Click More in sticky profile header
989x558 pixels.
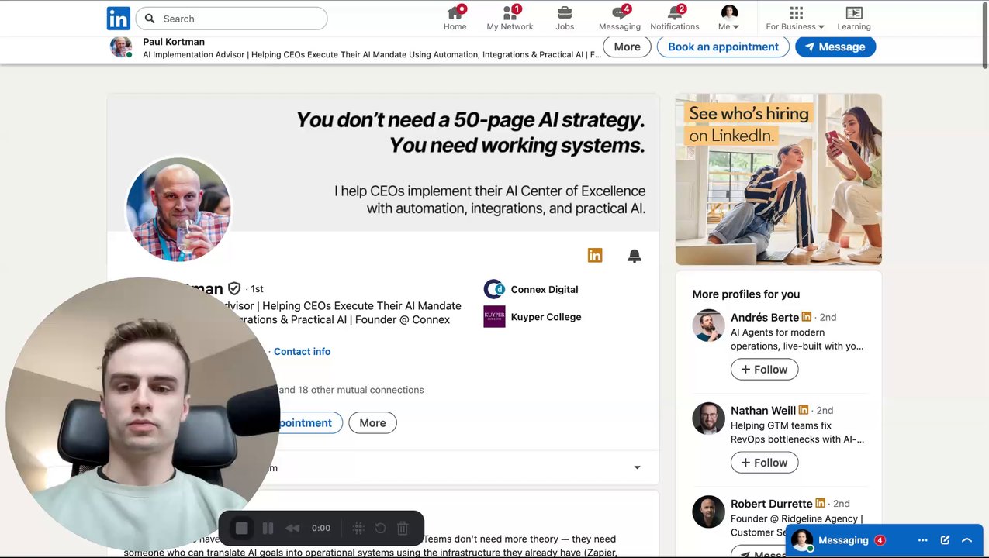(627, 46)
